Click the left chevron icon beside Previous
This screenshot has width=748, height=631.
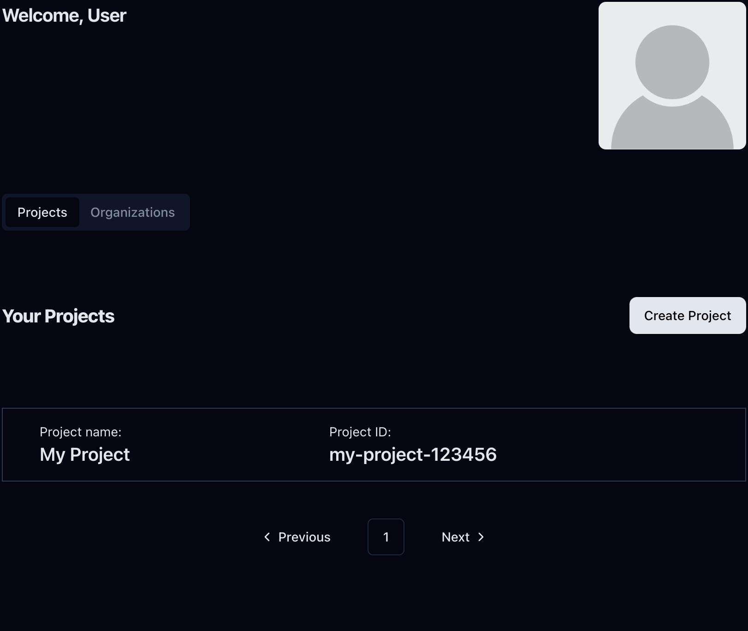(267, 537)
